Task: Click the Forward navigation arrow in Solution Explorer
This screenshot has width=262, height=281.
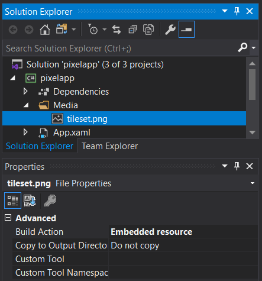Action: [x=29, y=30]
